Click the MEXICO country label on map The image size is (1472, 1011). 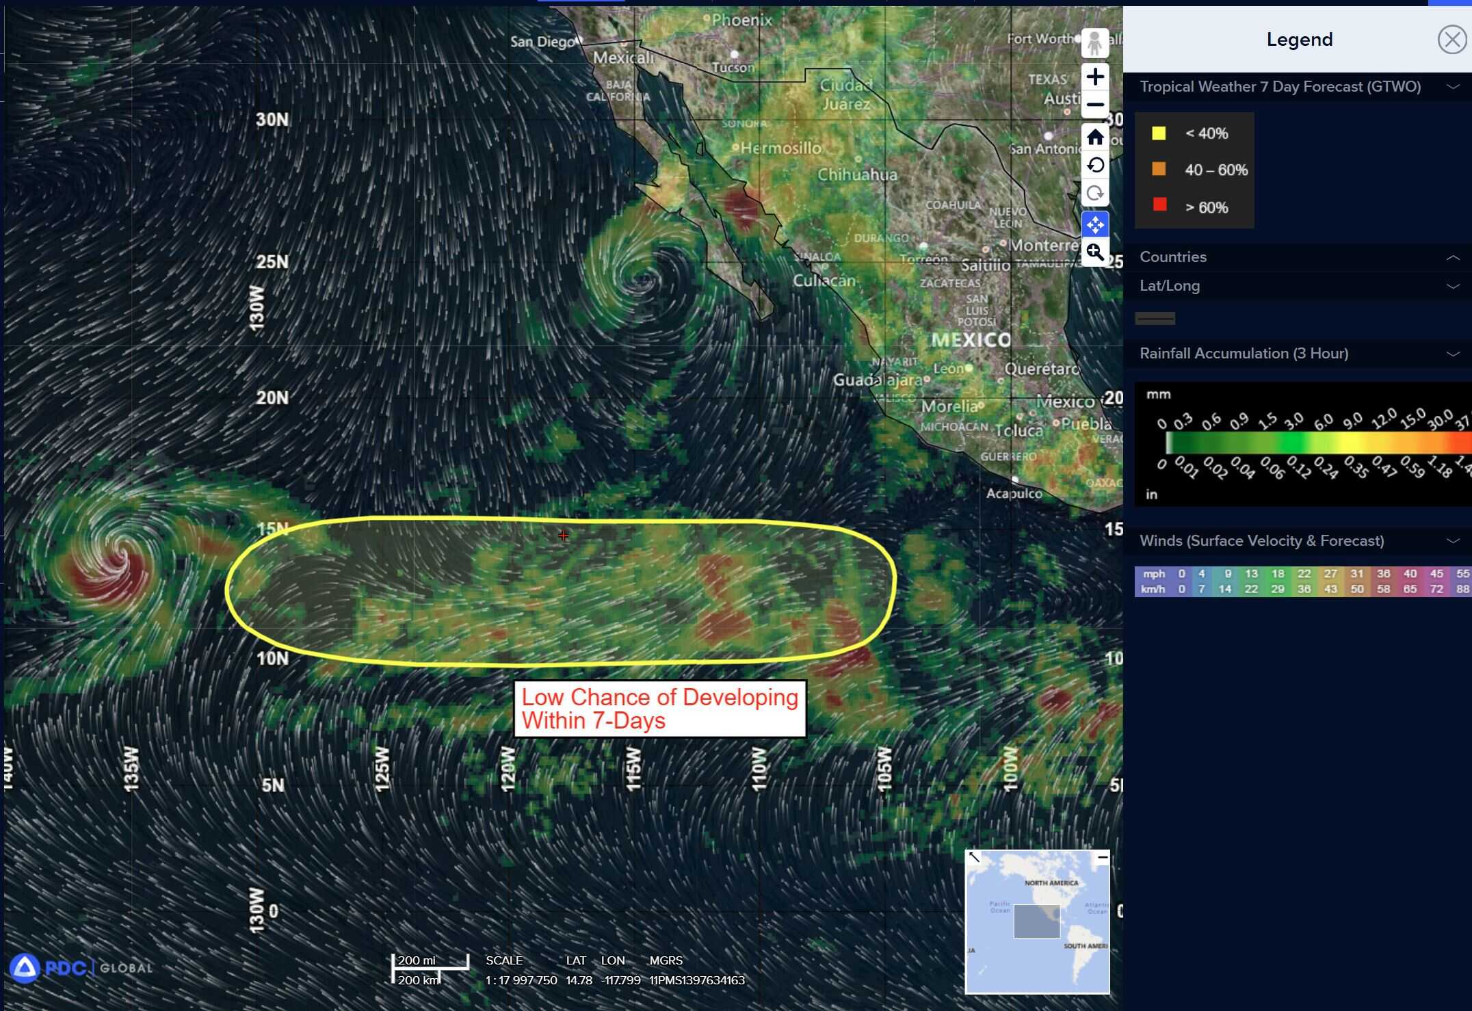[x=971, y=340]
